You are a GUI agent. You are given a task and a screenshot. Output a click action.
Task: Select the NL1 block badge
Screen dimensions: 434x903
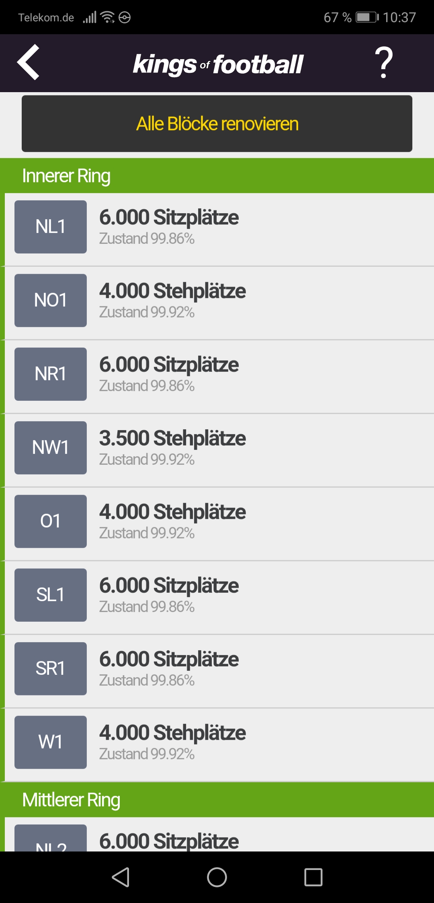[x=51, y=227]
